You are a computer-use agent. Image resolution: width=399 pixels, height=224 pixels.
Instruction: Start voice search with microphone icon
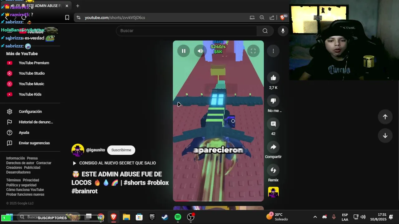point(283,30)
